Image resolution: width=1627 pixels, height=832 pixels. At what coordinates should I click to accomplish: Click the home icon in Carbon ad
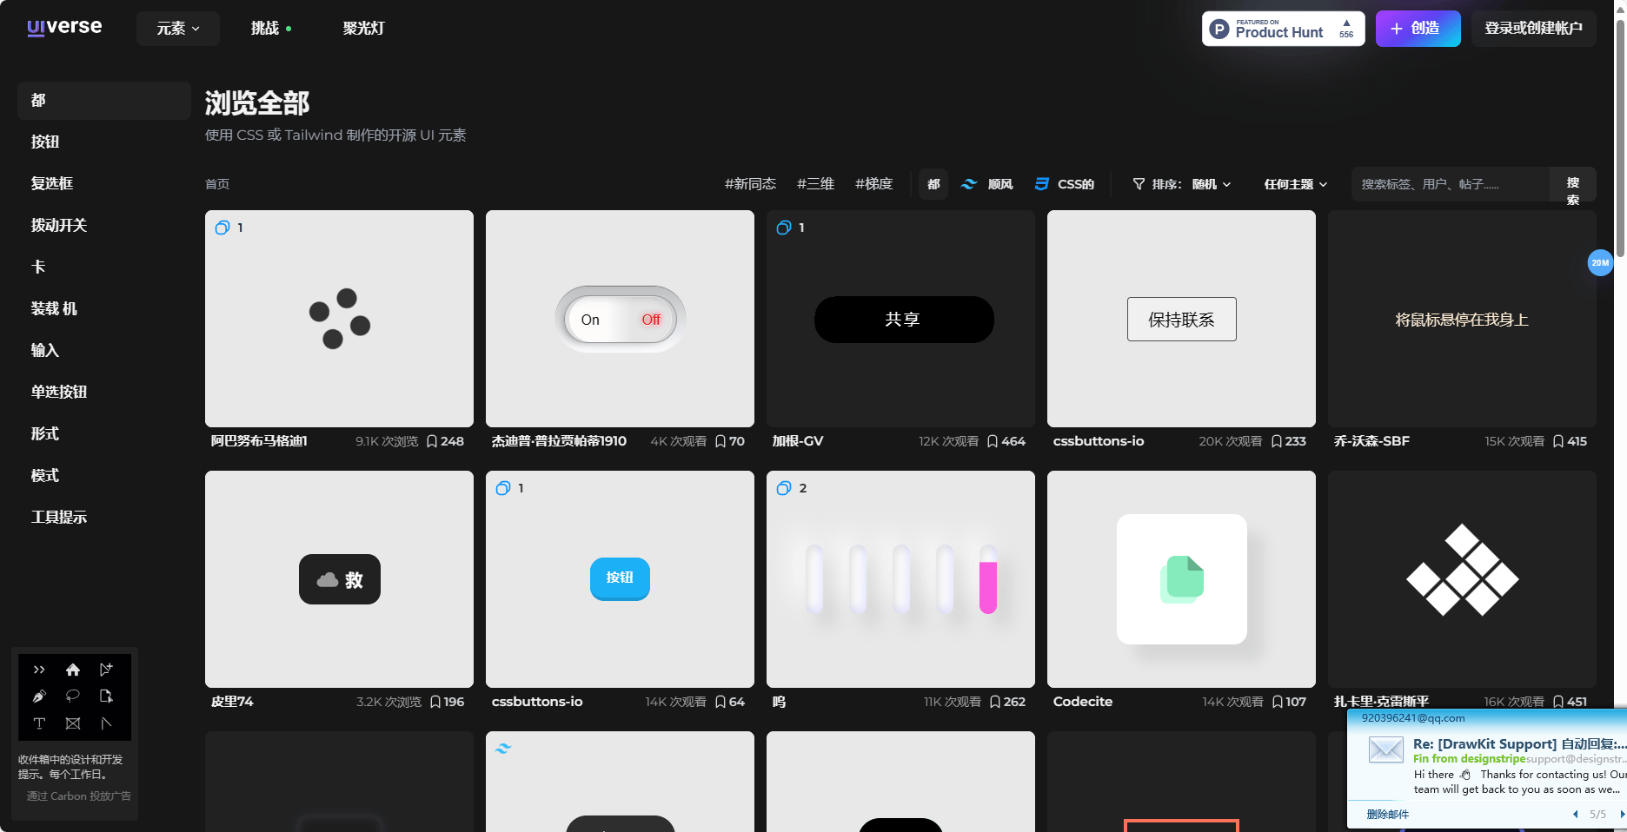coord(73,670)
